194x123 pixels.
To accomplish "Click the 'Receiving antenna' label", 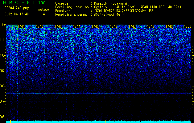I will (71, 14).
